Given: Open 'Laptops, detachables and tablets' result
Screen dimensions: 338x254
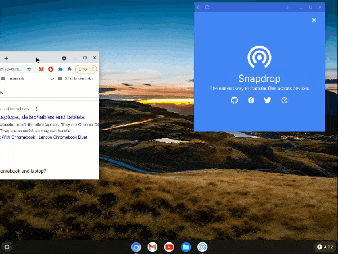Looking at the screenshot, I should [42, 117].
